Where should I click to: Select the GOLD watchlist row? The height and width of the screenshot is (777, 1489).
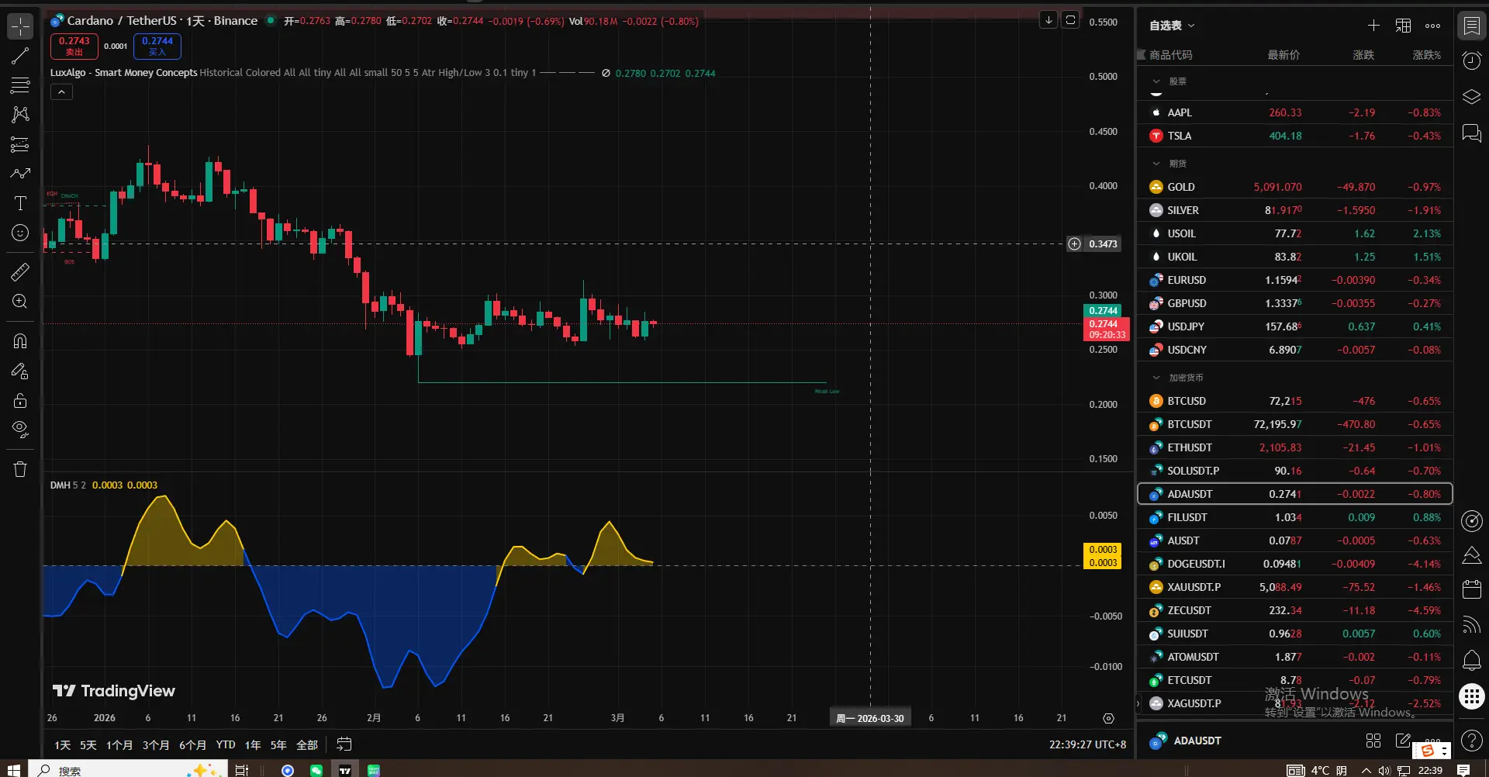tap(1295, 187)
